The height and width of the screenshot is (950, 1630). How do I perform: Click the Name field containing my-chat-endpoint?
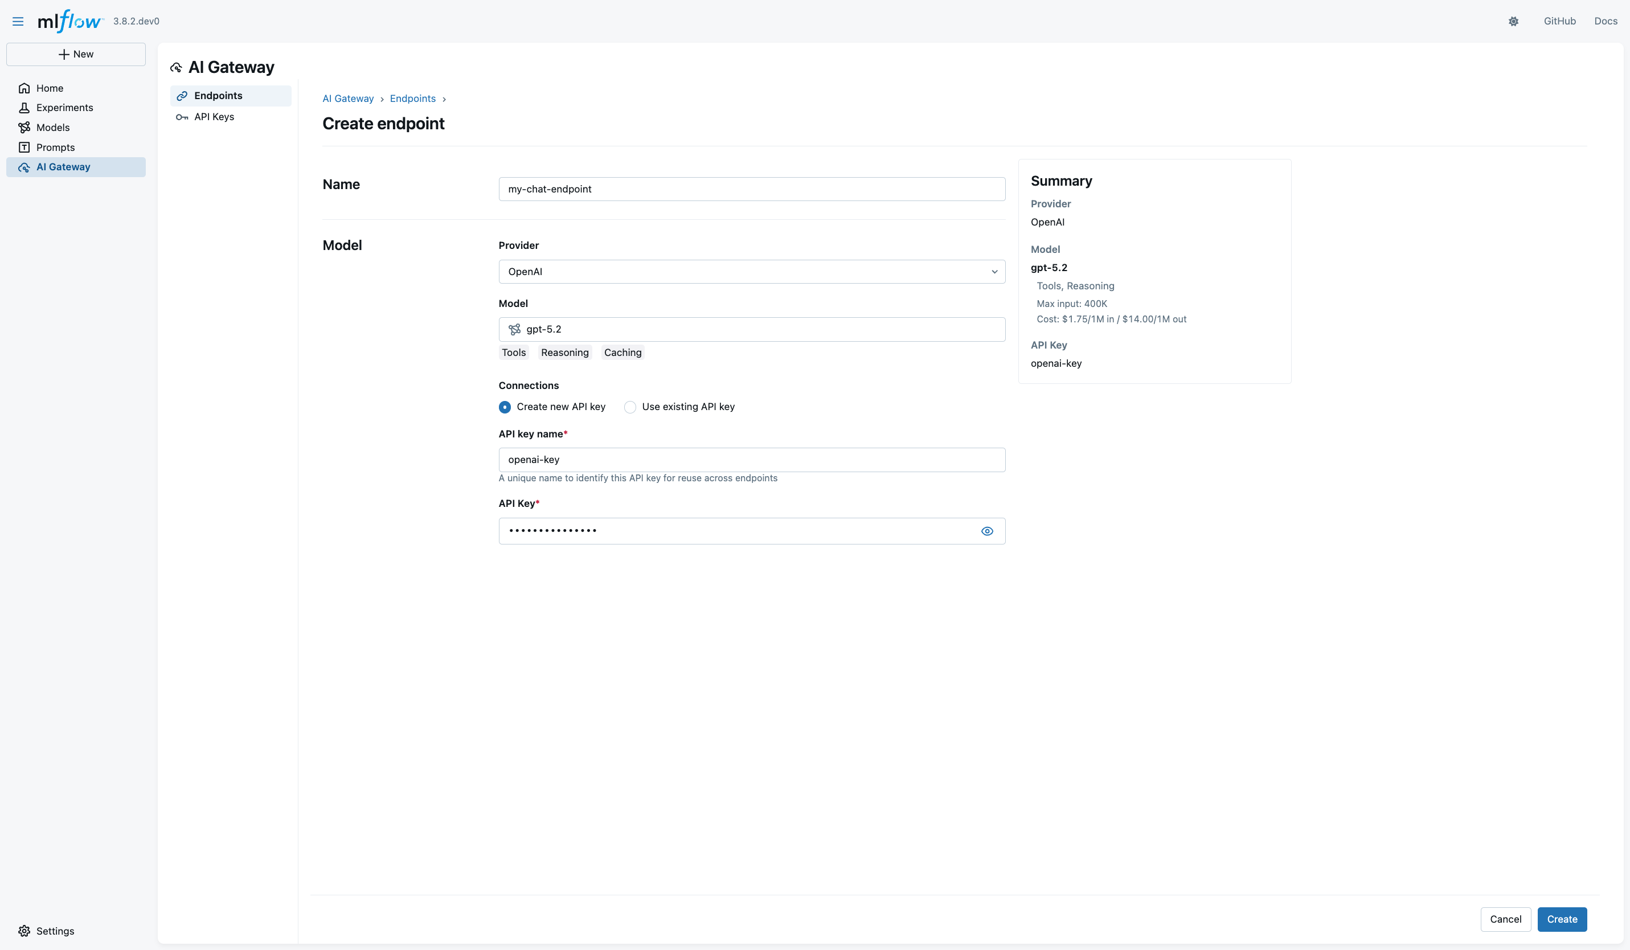point(751,189)
